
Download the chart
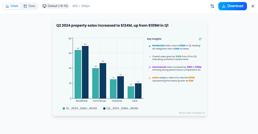point(233,6)
